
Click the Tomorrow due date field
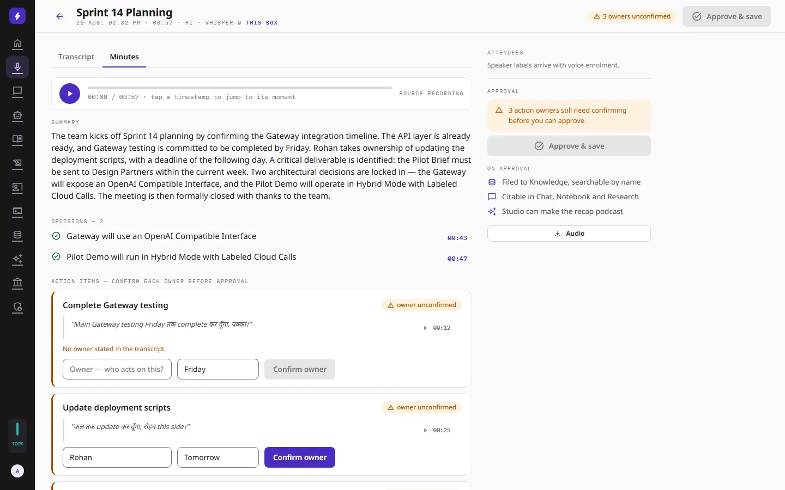[x=218, y=457]
